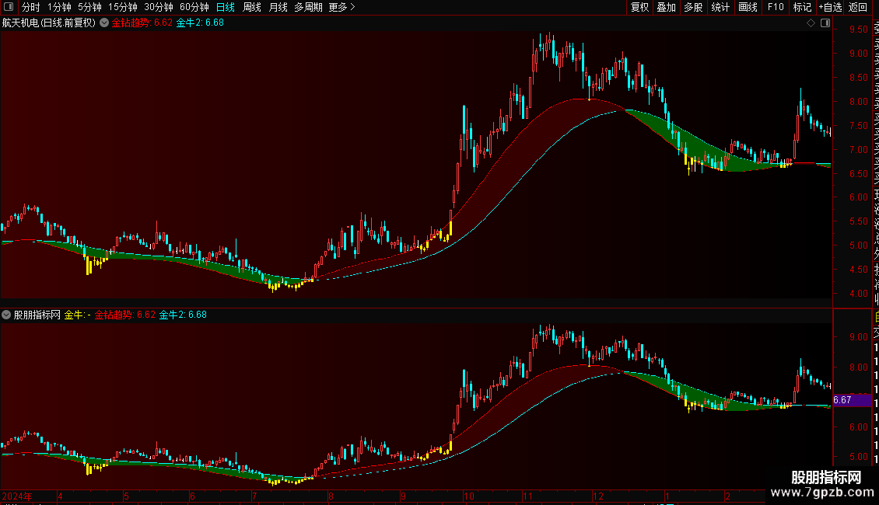The image size is (879, 505).
Task: Open the 统计 statistics button
Action: 720,7
